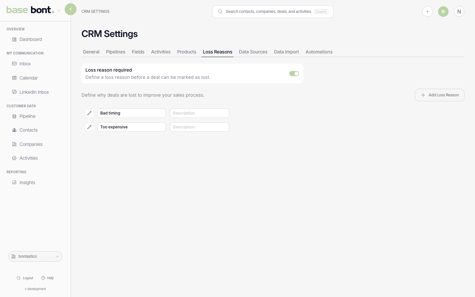Click the Add Loss Reason button
The width and height of the screenshot is (475, 297).
(x=440, y=95)
